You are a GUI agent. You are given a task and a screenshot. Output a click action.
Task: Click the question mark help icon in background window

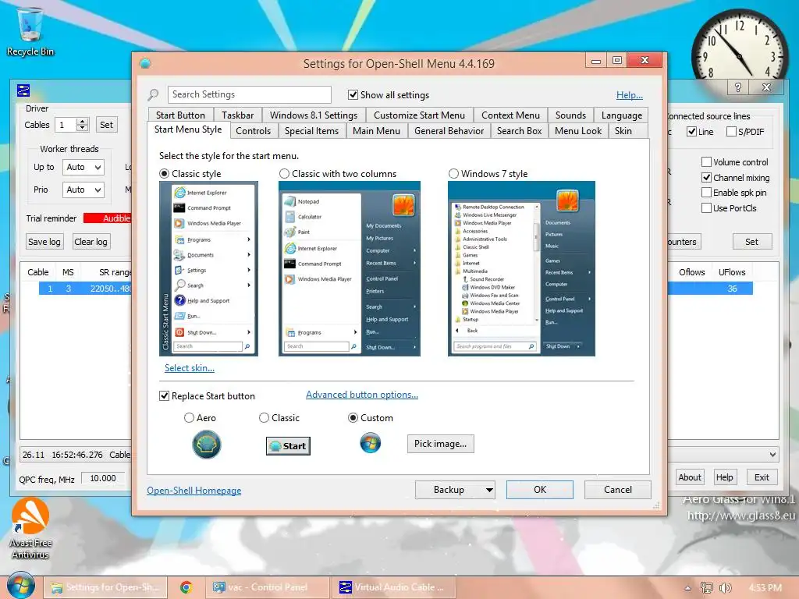point(738,87)
